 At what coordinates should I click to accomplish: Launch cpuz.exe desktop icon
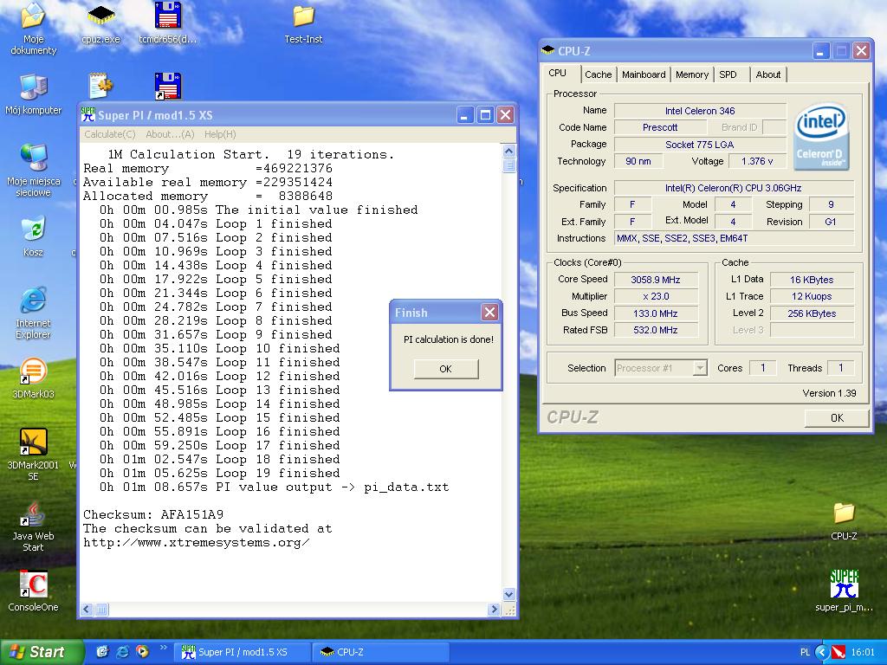click(100, 23)
